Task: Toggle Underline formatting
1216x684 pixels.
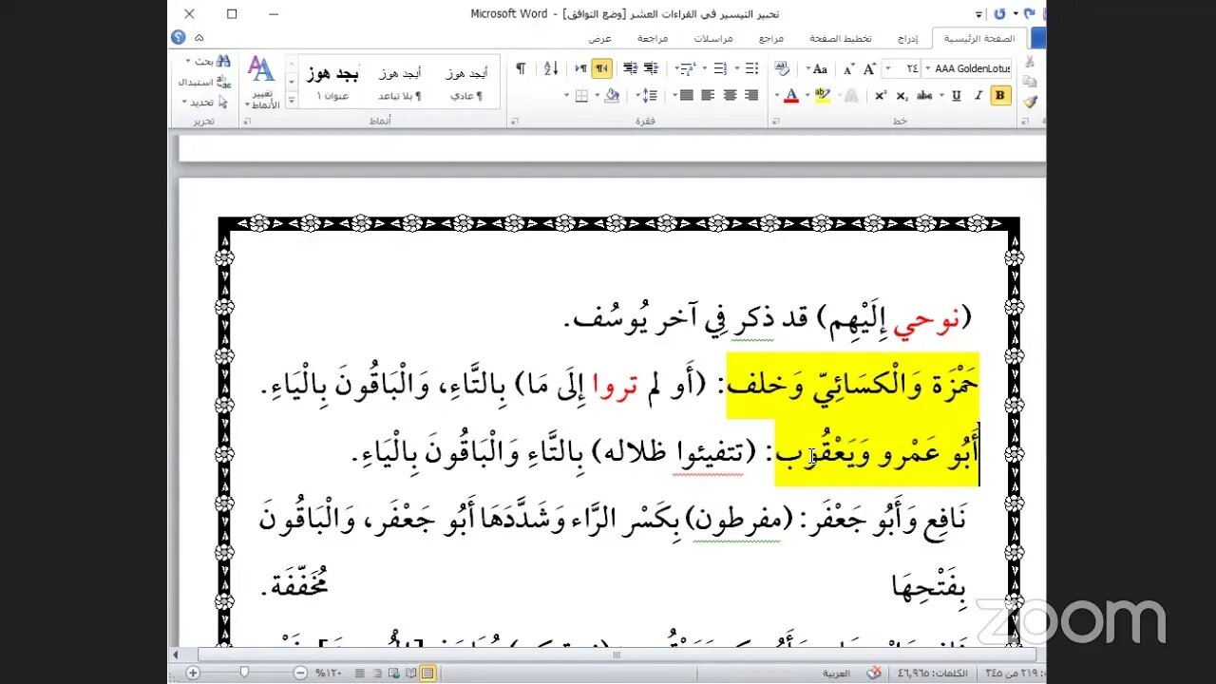Action: [956, 95]
